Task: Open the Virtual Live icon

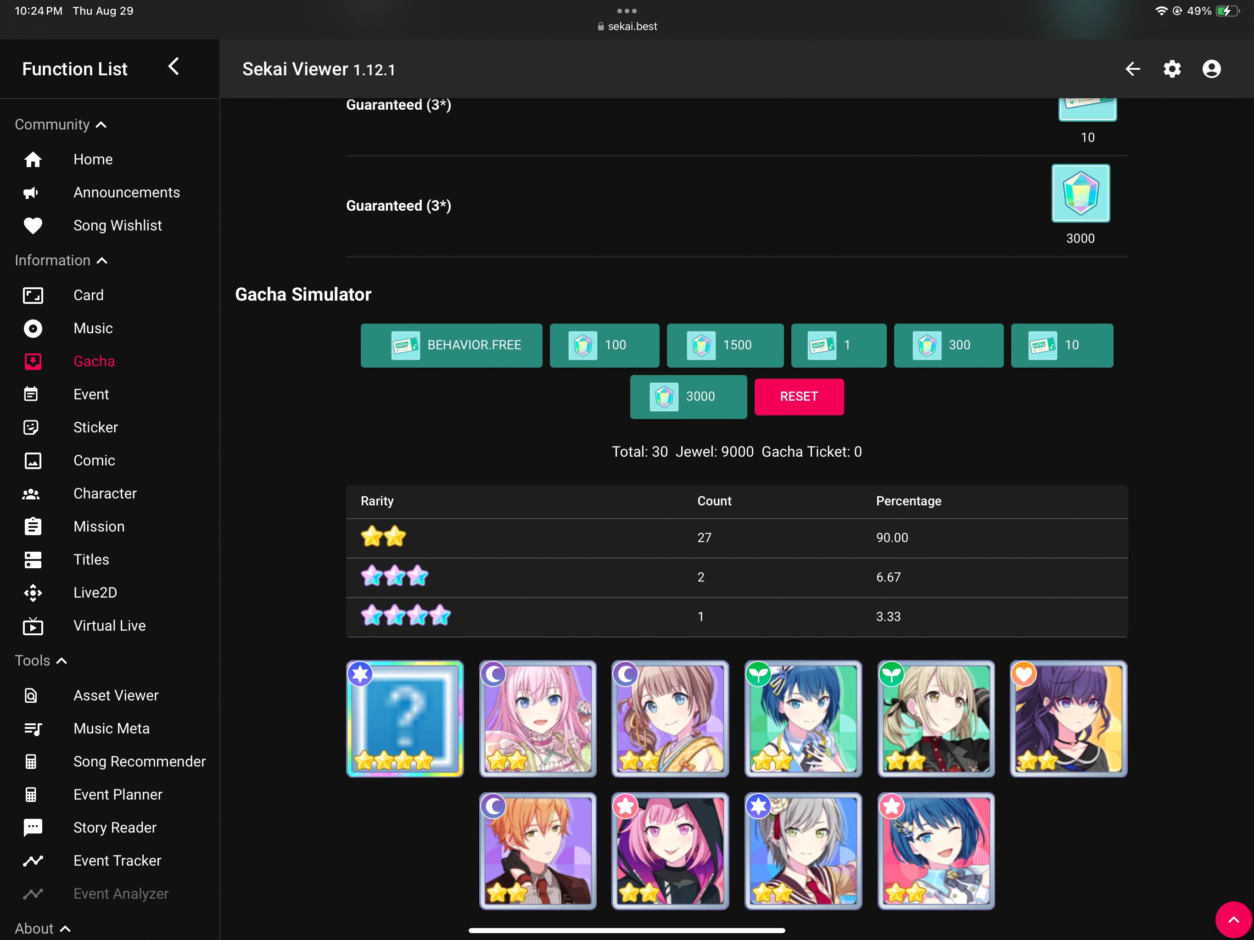Action: coord(34,626)
